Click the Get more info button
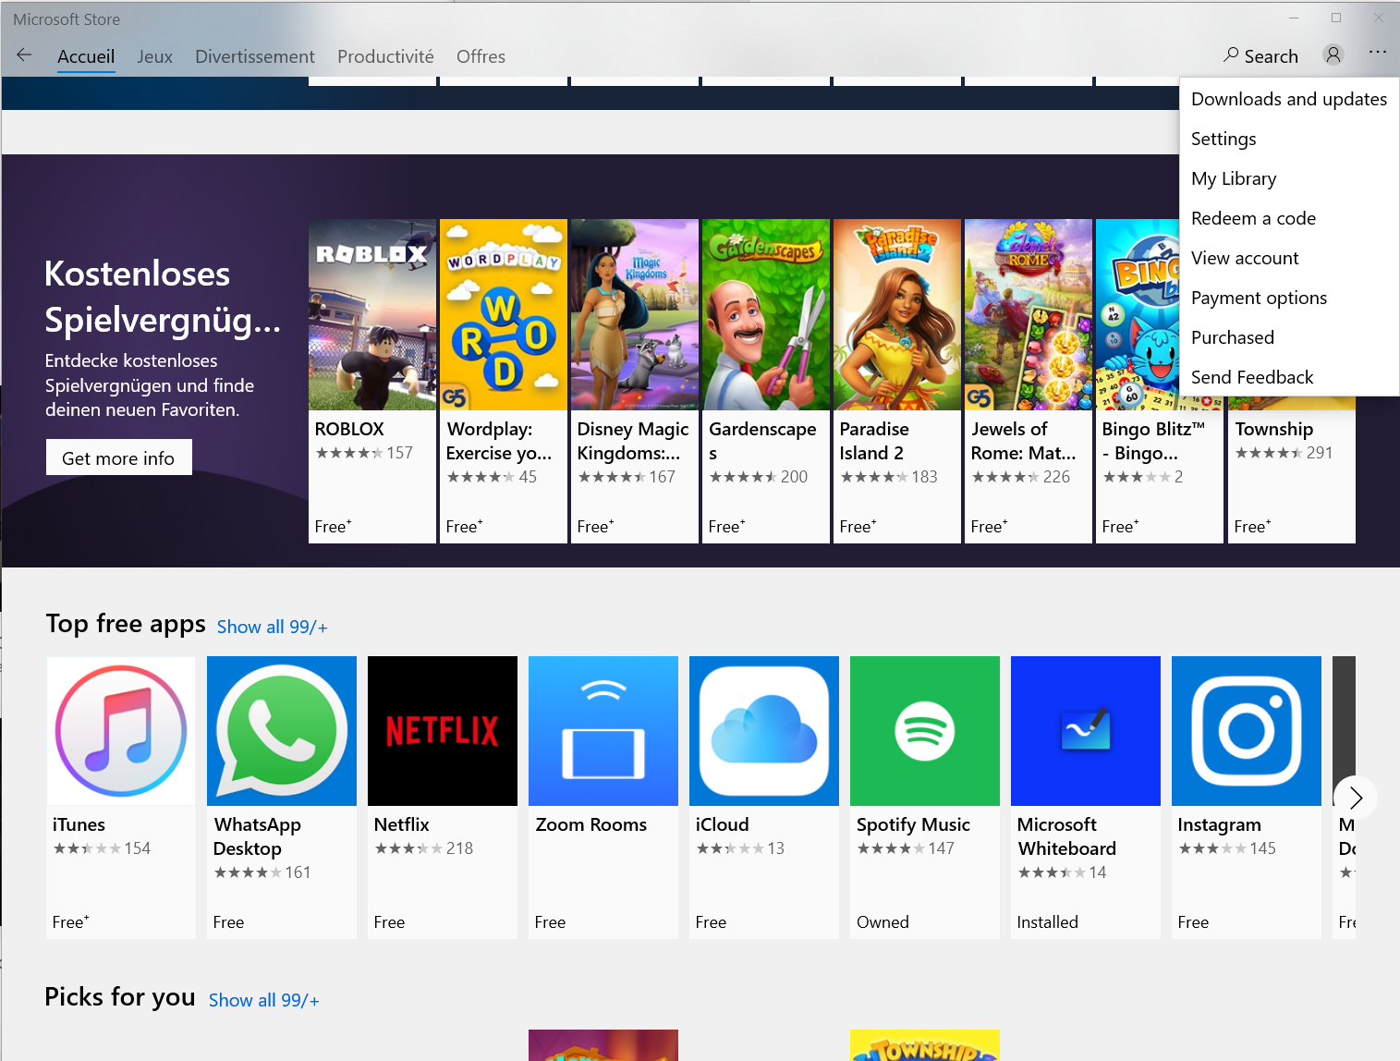 click(x=119, y=457)
